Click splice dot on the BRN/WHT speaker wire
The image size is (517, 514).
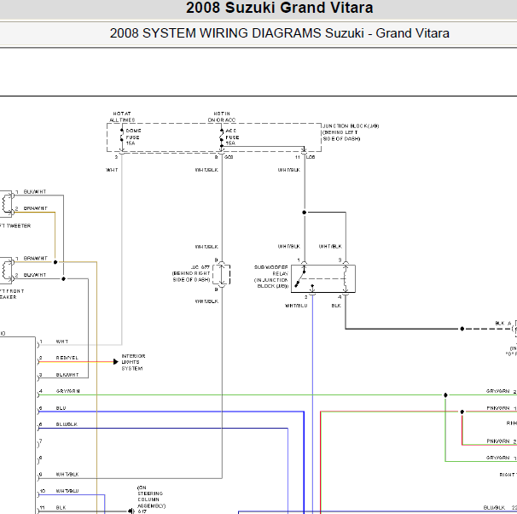pyautogui.click(x=55, y=262)
